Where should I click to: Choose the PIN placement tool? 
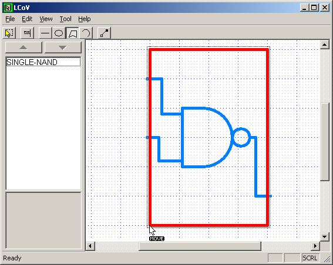click(27, 33)
